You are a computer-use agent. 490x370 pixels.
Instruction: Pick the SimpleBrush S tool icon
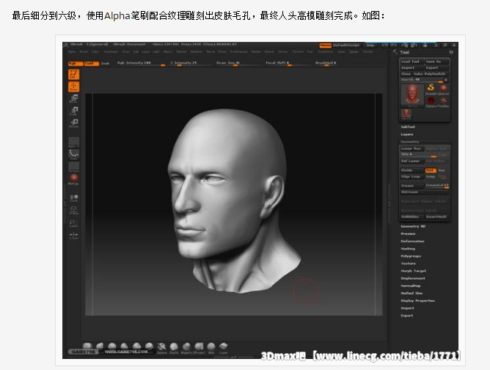click(431, 88)
